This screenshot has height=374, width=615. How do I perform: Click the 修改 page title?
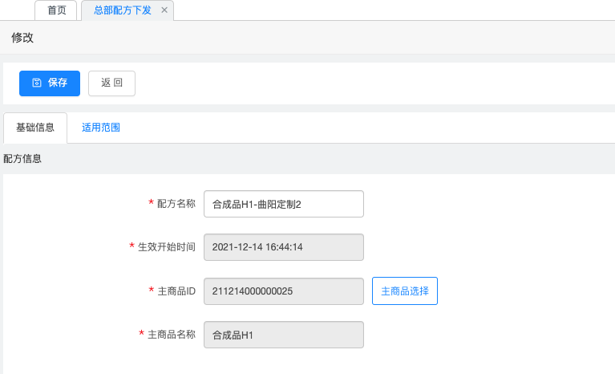pyautogui.click(x=22, y=38)
